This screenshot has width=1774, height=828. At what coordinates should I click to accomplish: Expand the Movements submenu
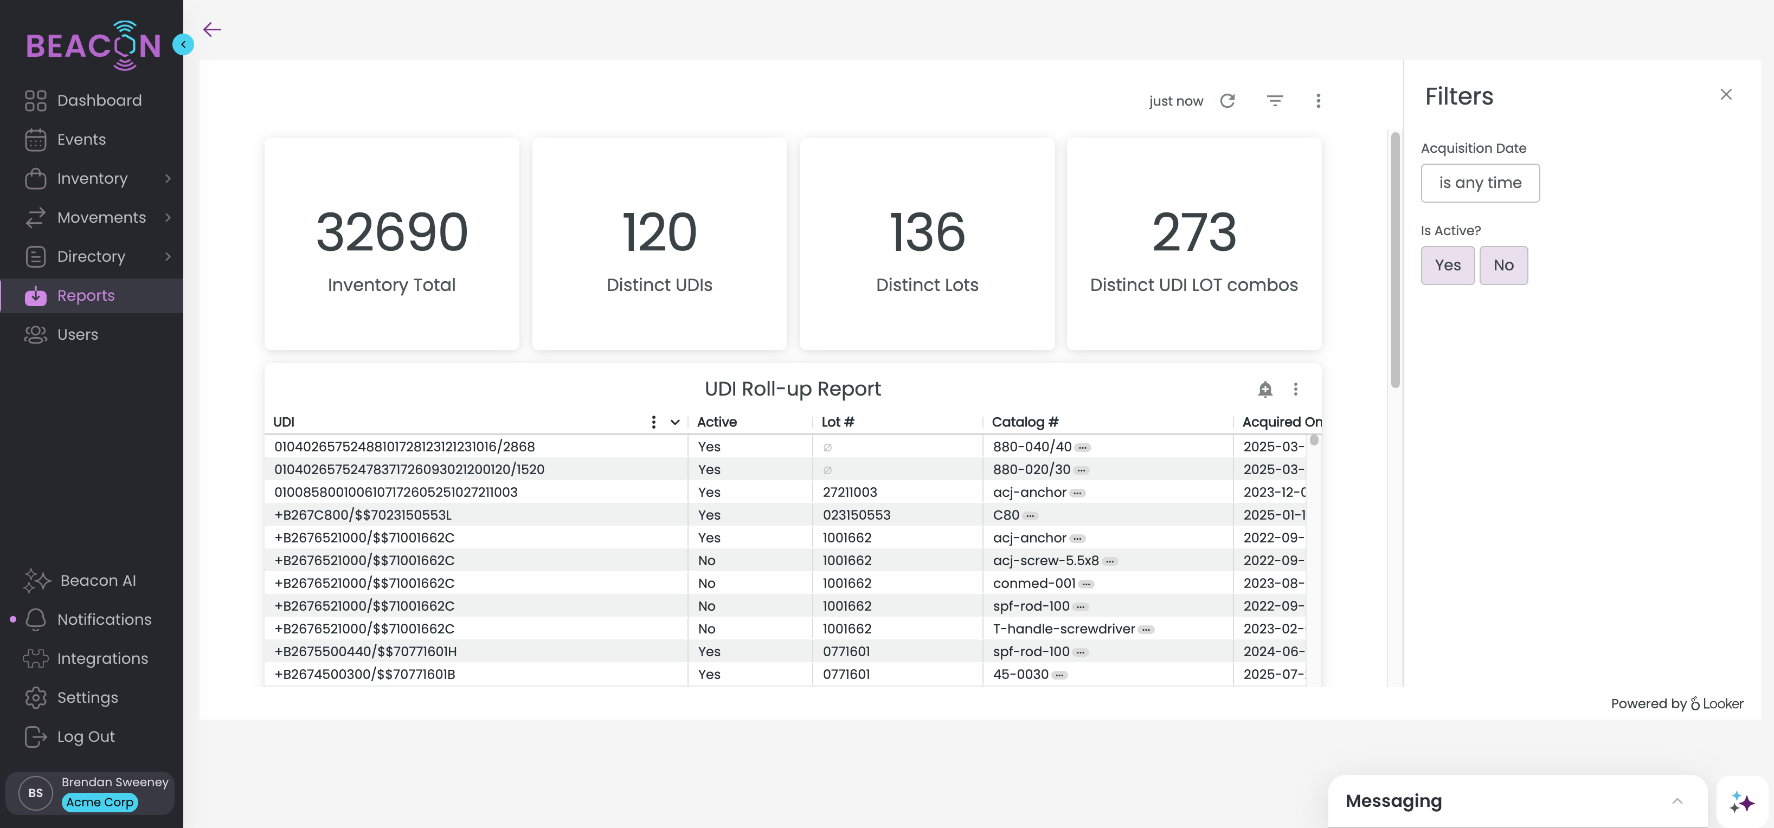click(x=168, y=217)
